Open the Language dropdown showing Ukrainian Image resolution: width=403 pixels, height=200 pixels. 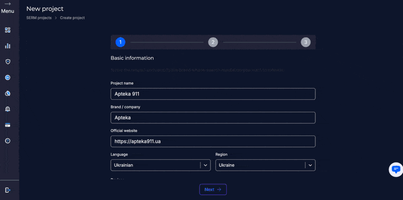click(x=161, y=165)
